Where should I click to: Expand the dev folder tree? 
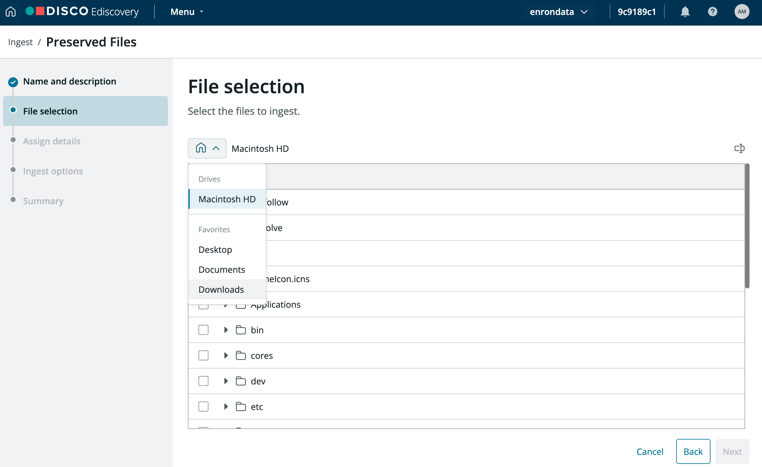[x=226, y=381]
